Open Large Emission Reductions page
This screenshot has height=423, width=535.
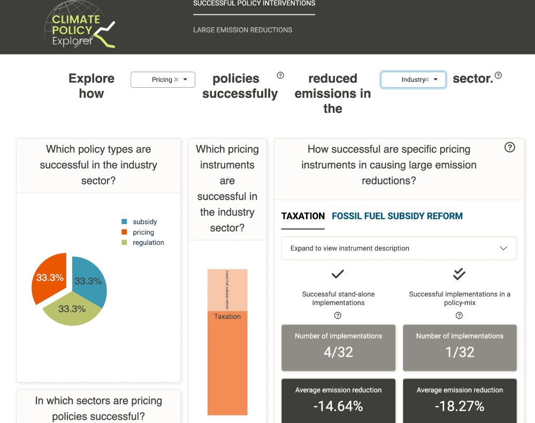point(242,30)
